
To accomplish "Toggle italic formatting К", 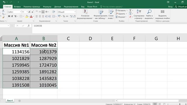I will tap(12, 16).
